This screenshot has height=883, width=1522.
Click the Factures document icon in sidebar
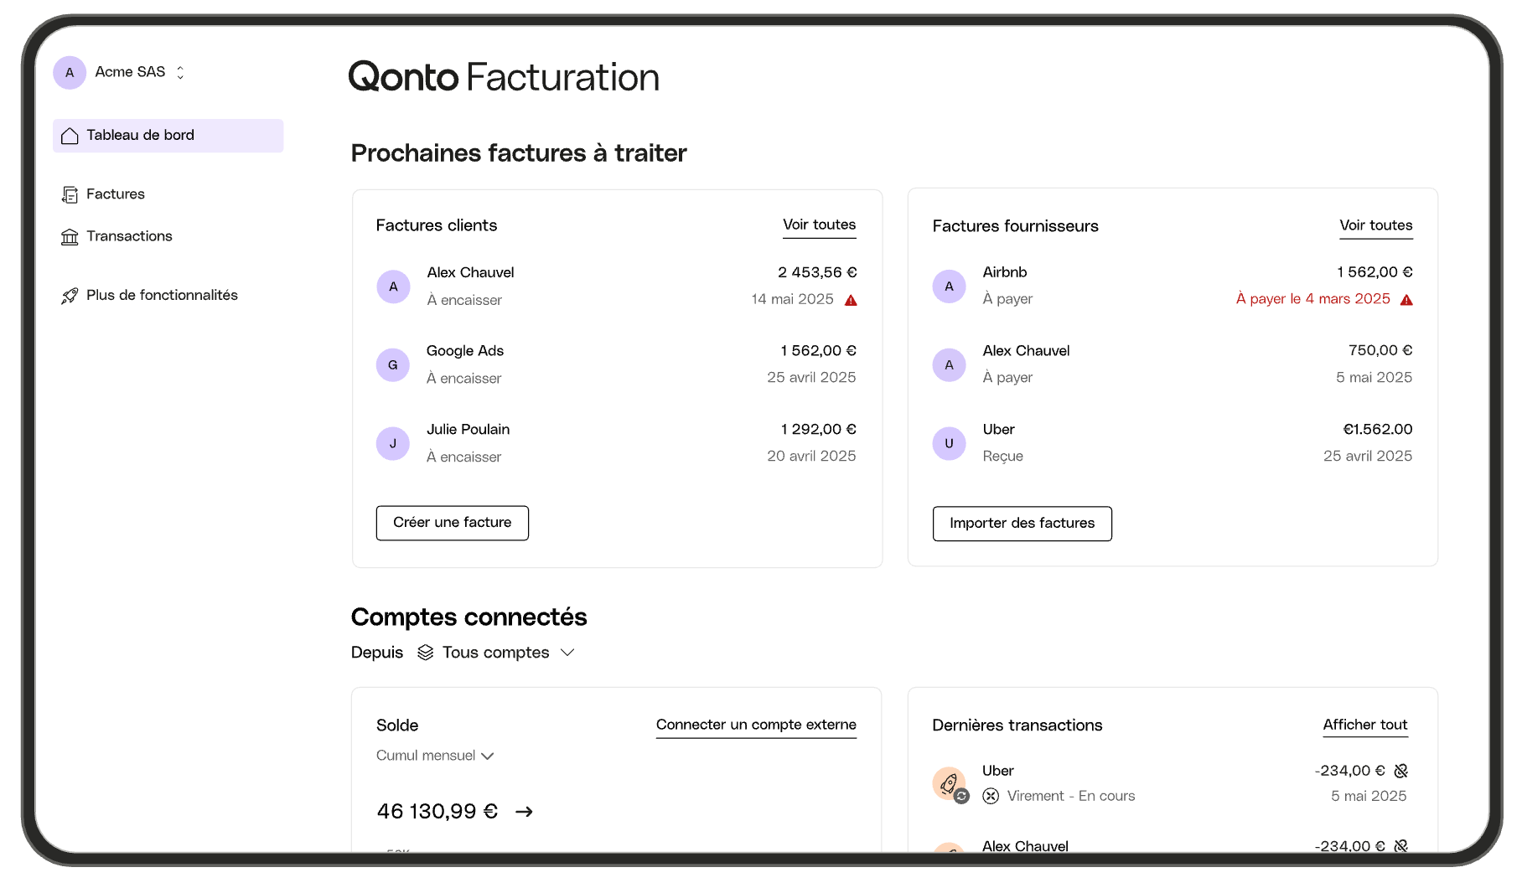pyautogui.click(x=70, y=194)
